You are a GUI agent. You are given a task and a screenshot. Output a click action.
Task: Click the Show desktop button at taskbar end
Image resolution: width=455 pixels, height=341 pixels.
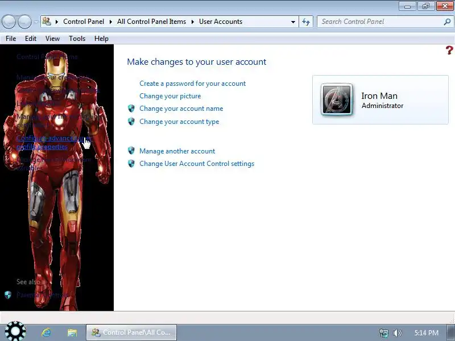pos(451,332)
